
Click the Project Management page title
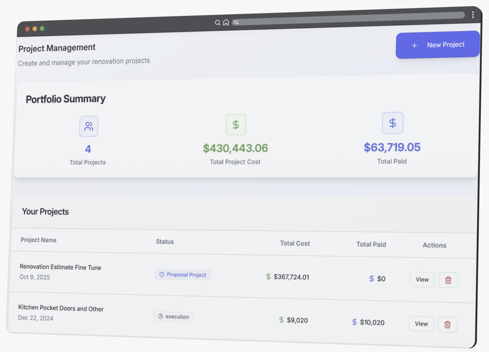click(57, 48)
